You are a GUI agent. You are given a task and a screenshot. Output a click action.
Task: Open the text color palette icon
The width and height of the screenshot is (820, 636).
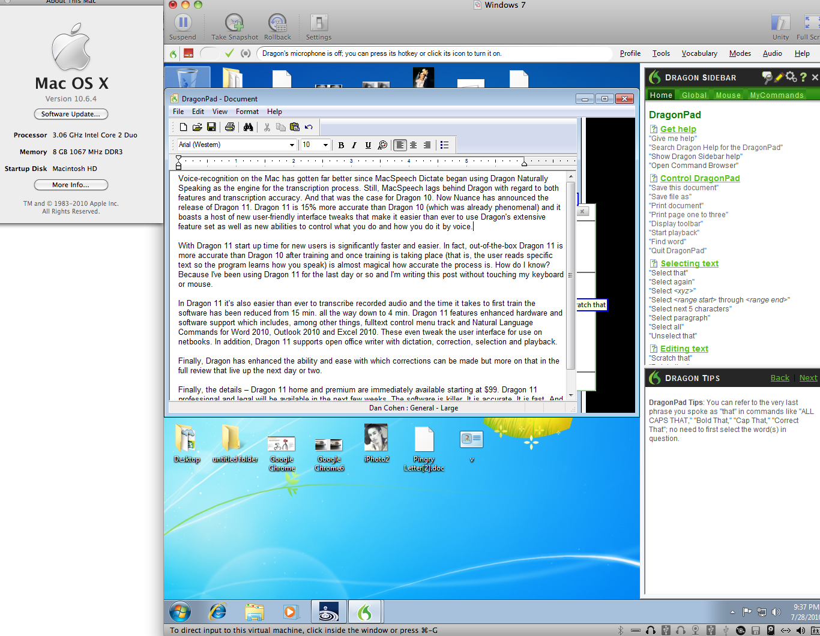coord(382,145)
